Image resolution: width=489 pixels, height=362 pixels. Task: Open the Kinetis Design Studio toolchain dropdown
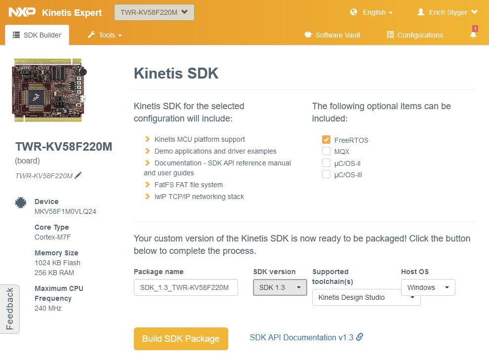366,297
